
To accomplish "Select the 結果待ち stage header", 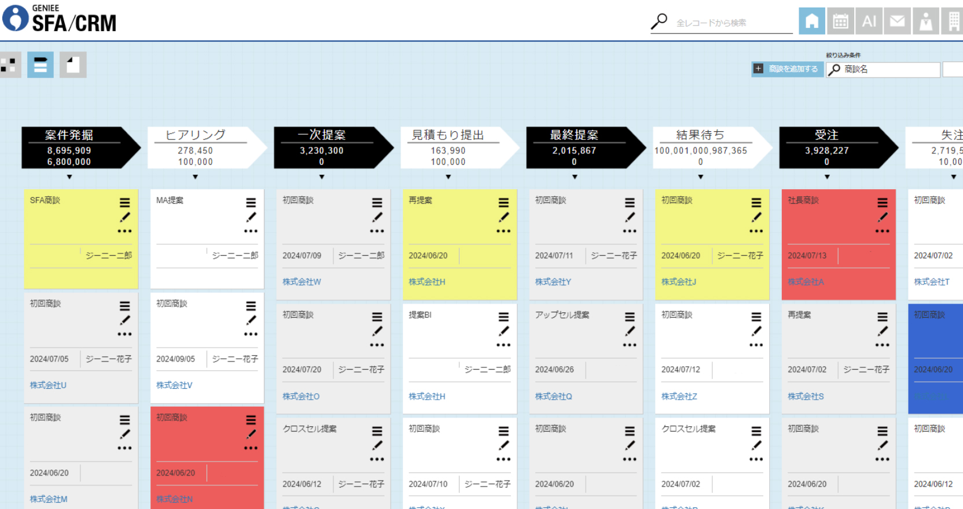I will (712, 147).
